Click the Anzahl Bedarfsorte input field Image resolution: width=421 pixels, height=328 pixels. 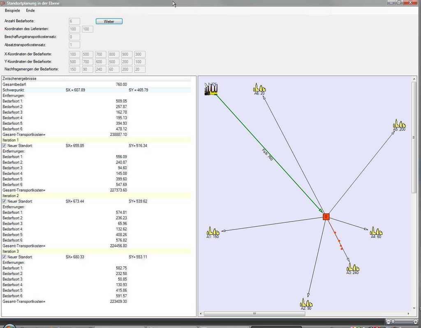pos(74,21)
